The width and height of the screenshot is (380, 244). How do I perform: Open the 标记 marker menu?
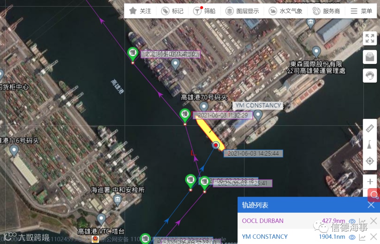[x=172, y=11]
